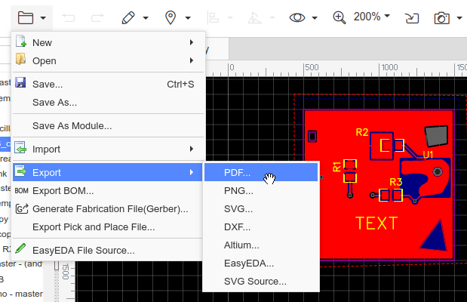Click the gray quadrilateral pad on board
The height and width of the screenshot is (302, 467).
(x=436, y=136)
